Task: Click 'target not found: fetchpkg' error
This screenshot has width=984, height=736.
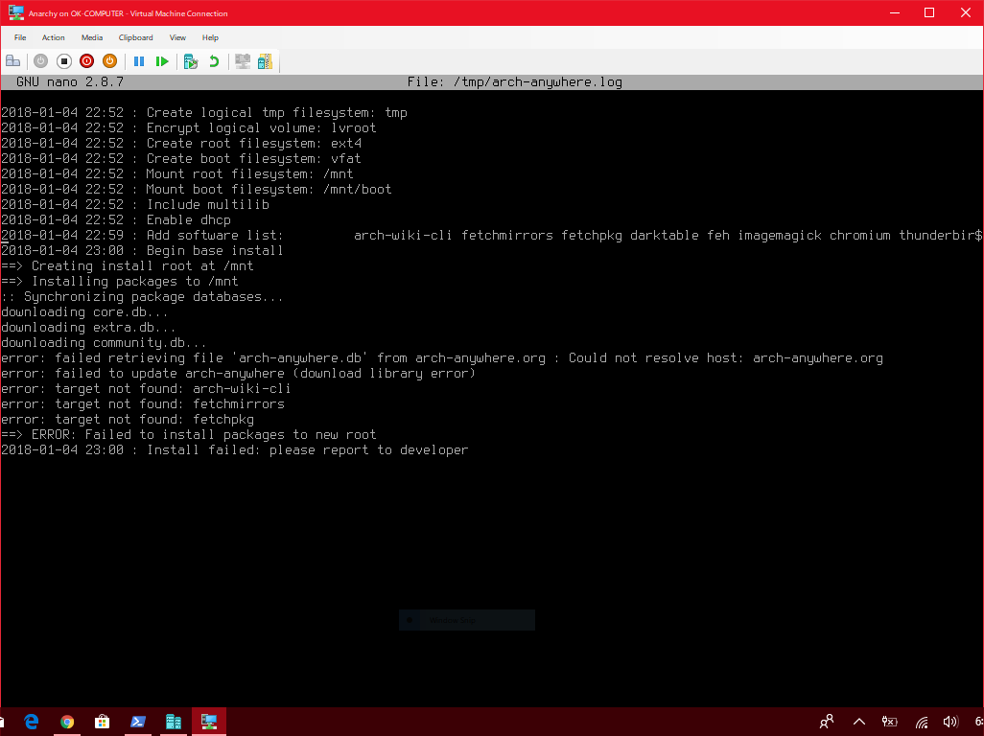Action: 128,420
